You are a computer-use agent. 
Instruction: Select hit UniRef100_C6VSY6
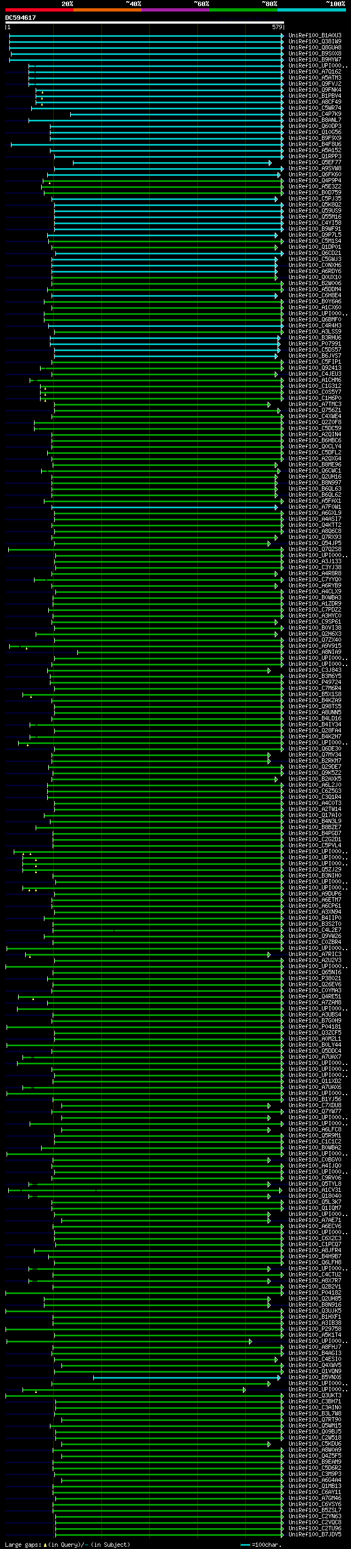pyautogui.click(x=314, y=1504)
